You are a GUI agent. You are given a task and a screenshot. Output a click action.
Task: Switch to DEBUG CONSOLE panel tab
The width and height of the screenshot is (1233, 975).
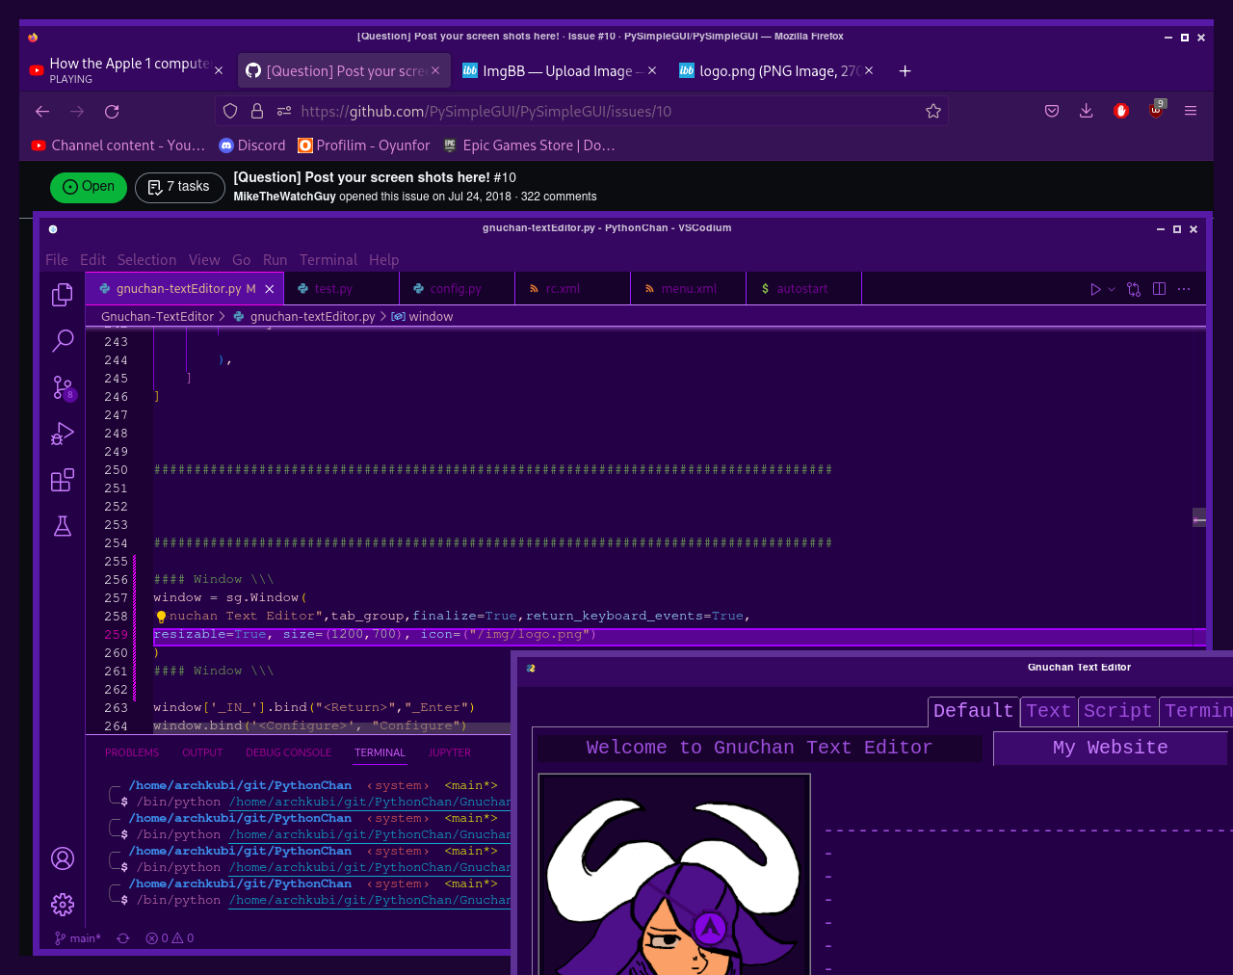tap(288, 752)
